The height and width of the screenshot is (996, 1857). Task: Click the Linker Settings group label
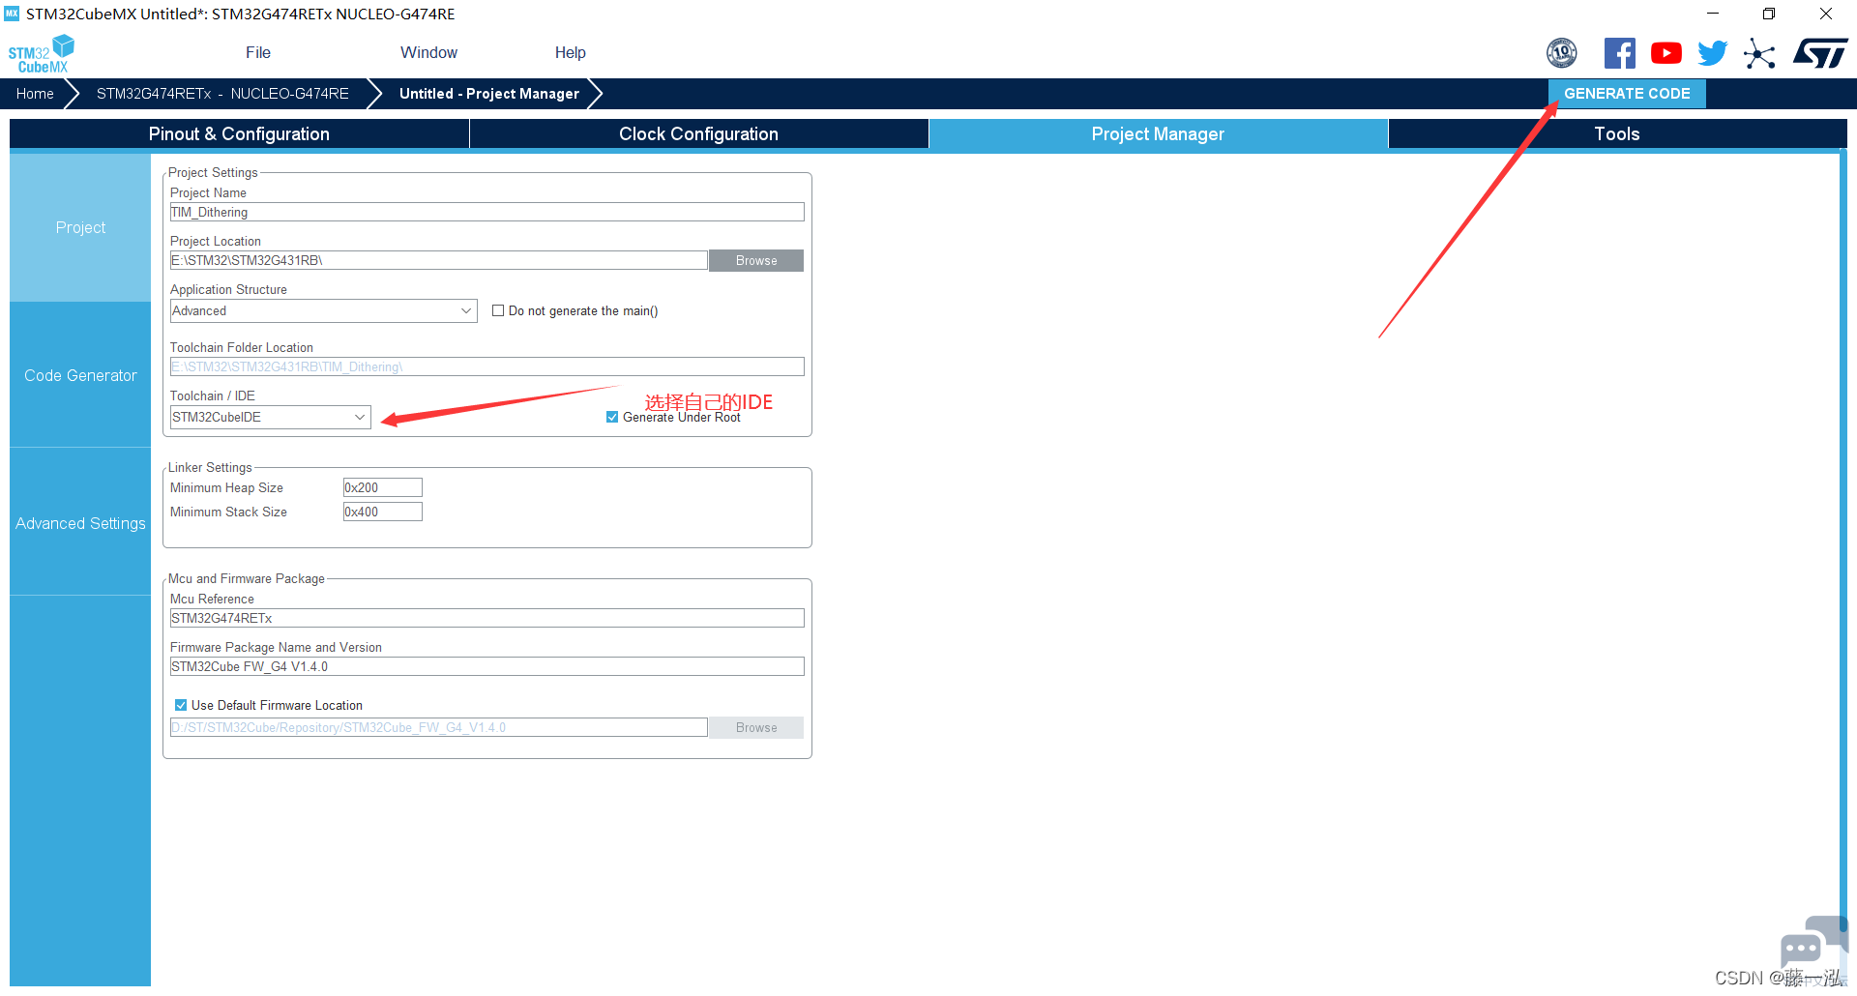tap(210, 467)
